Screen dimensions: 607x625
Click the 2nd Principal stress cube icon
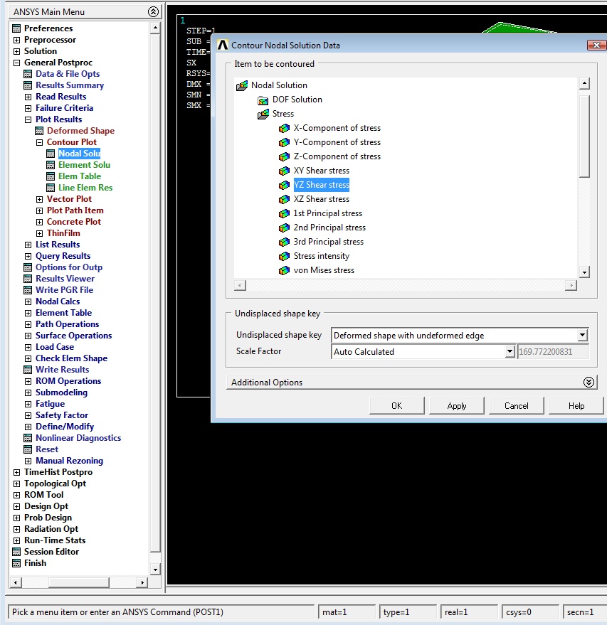284,228
